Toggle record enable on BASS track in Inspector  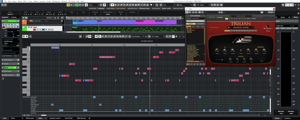pyautogui.click(x=3, y=27)
